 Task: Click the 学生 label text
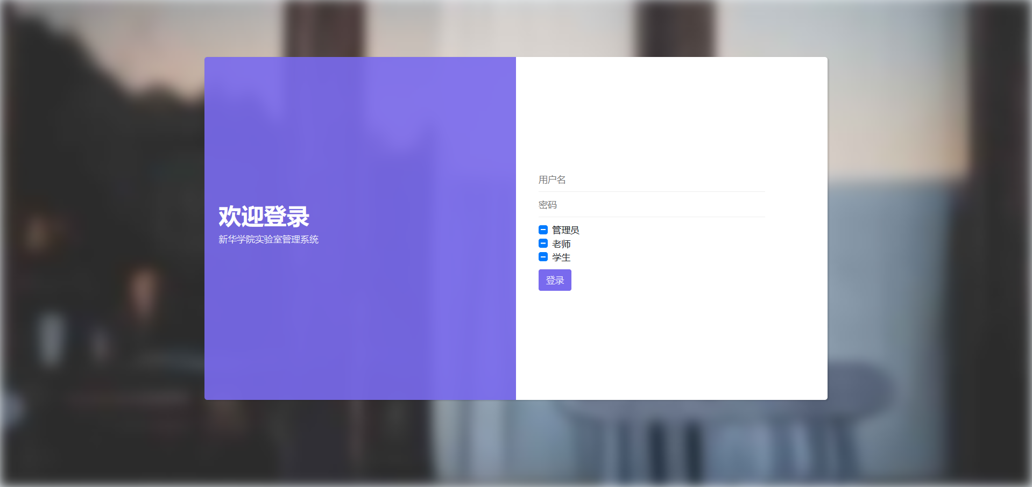click(561, 257)
